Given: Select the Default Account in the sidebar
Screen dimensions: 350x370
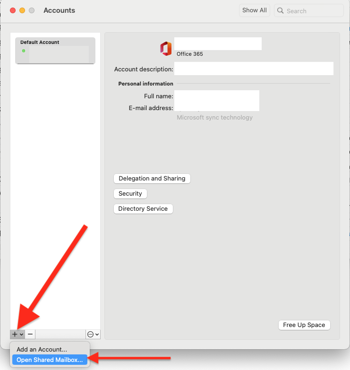Looking at the screenshot, I should click(x=55, y=51).
